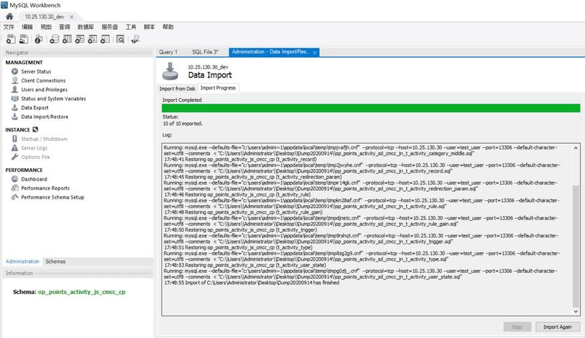Open Performance Schema Setup page
585x338 pixels.
[x=52, y=197]
